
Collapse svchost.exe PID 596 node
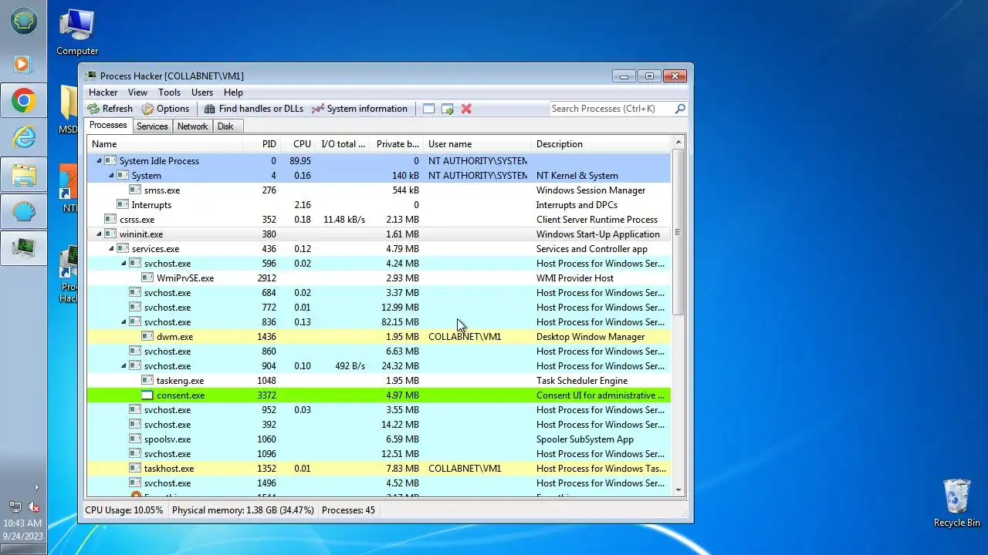tap(123, 264)
